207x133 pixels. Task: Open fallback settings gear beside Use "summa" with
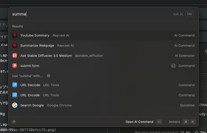pyautogui.click(x=49, y=76)
